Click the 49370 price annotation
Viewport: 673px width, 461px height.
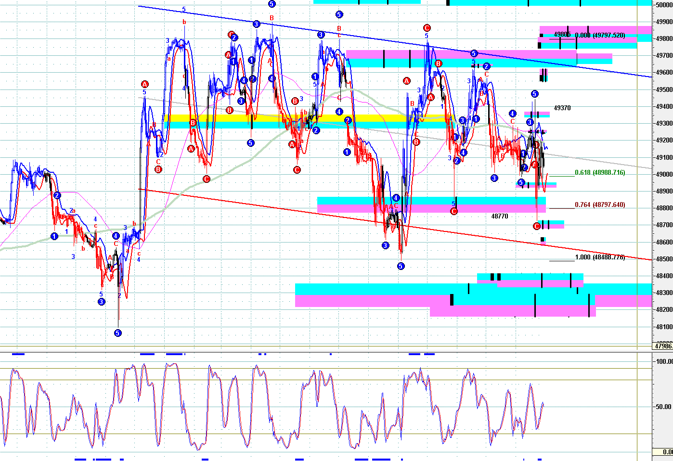pos(562,108)
